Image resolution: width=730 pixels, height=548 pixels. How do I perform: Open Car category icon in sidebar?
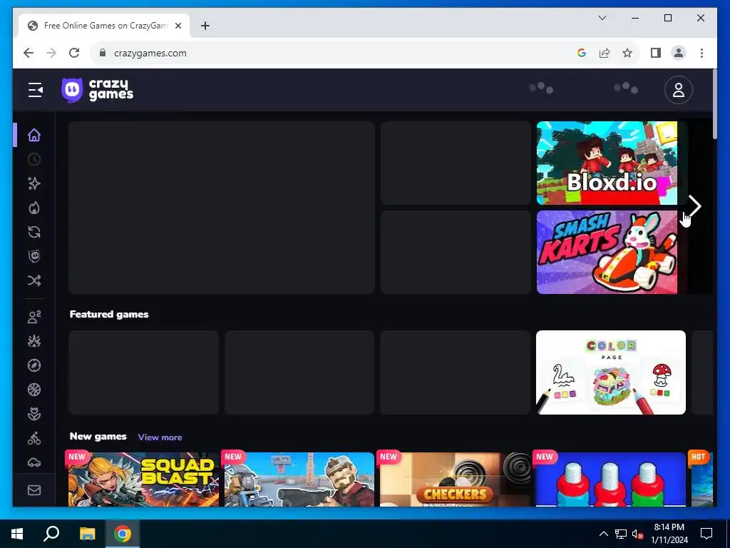point(34,462)
